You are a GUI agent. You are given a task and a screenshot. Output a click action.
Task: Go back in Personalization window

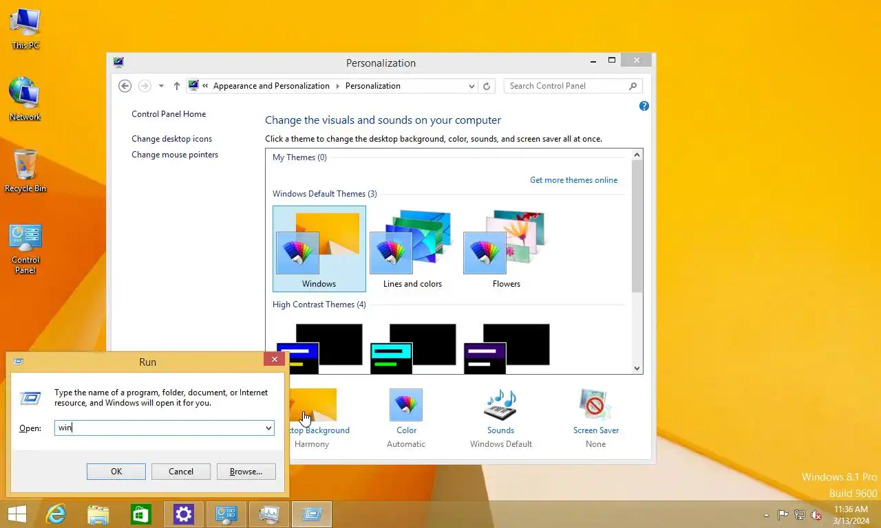click(x=125, y=86)
